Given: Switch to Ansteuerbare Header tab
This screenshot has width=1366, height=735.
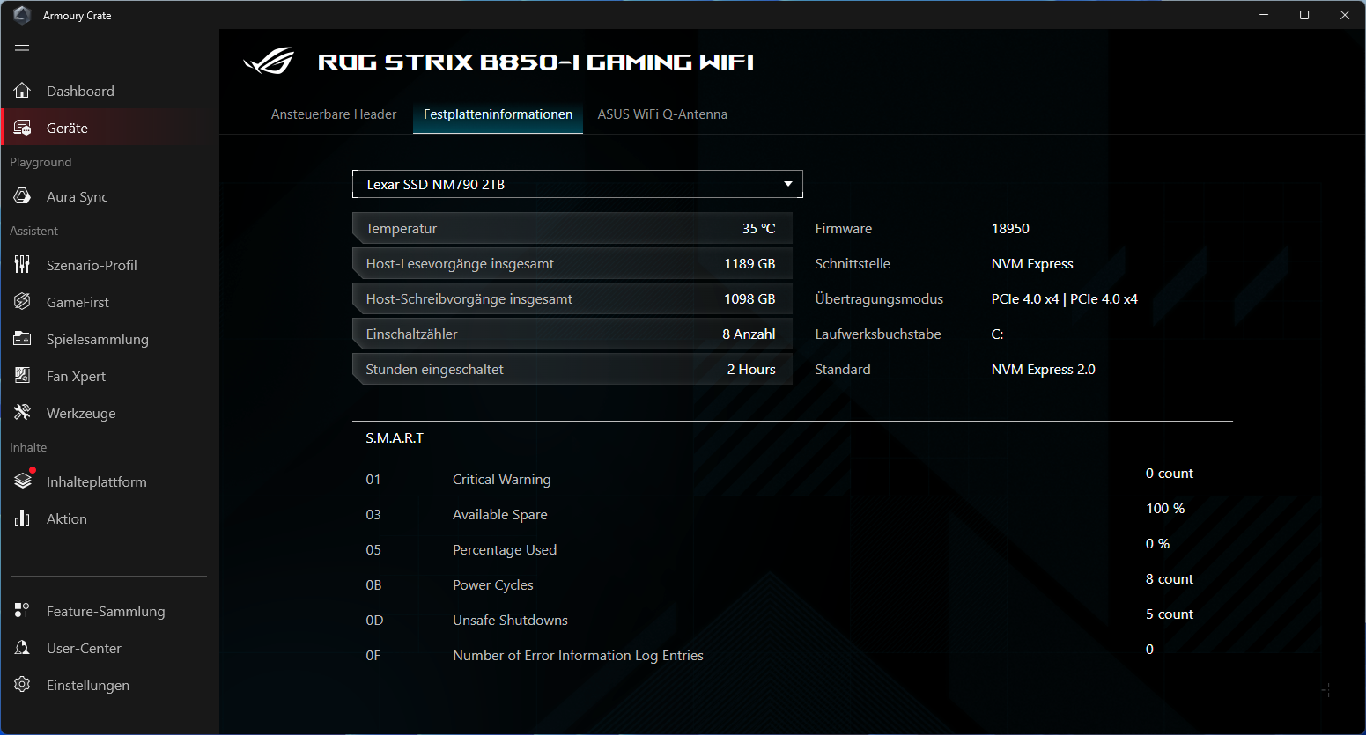Looking at the screenshot, I should 334,114.
